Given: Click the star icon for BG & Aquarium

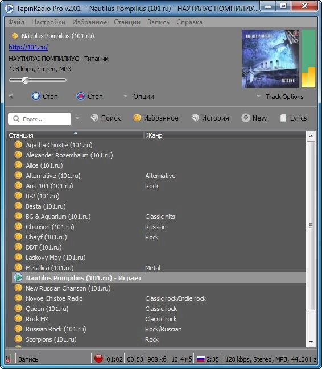Looking at the screenshot, I should click(18, 216).
